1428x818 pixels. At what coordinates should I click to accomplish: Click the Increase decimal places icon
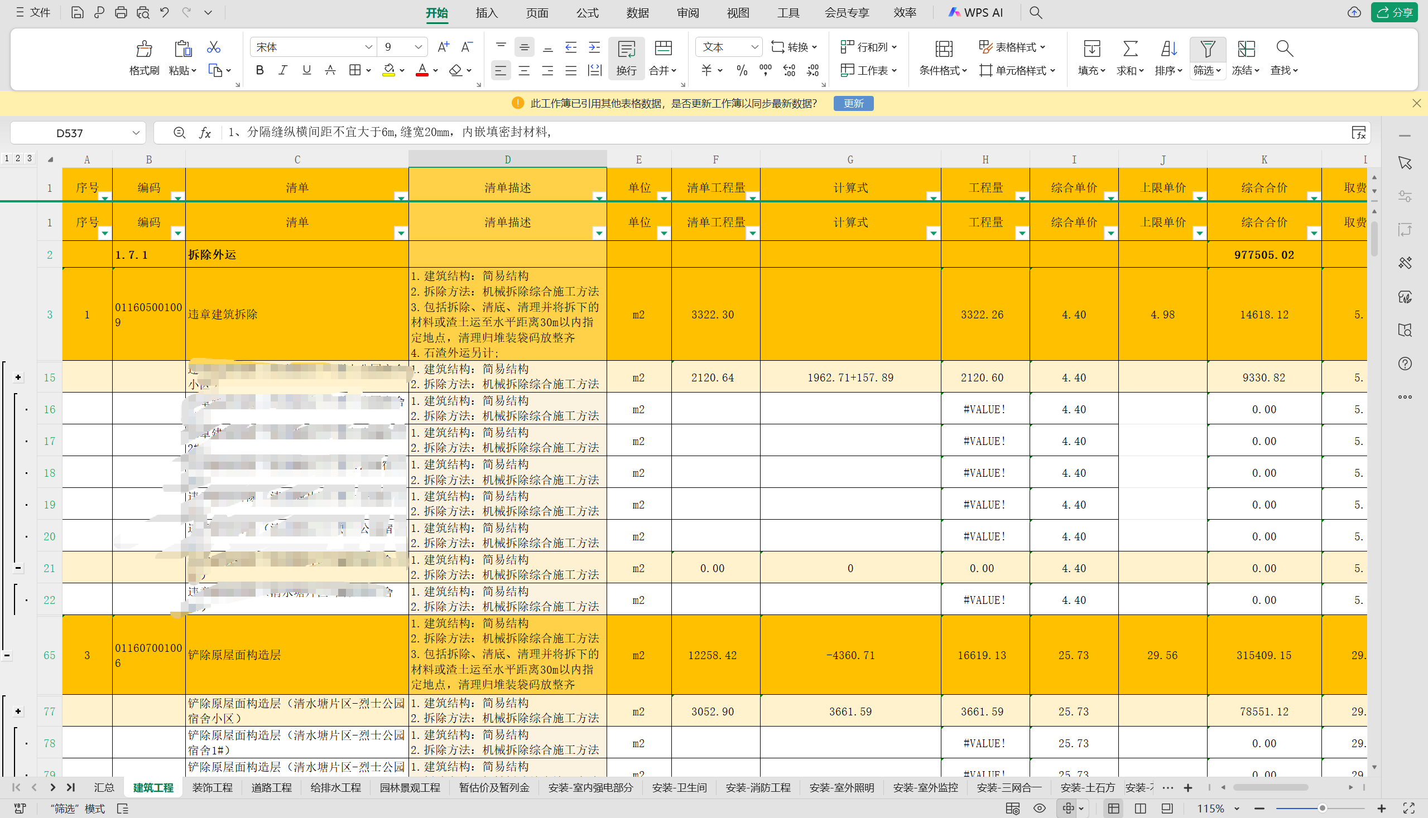point(790,70)
